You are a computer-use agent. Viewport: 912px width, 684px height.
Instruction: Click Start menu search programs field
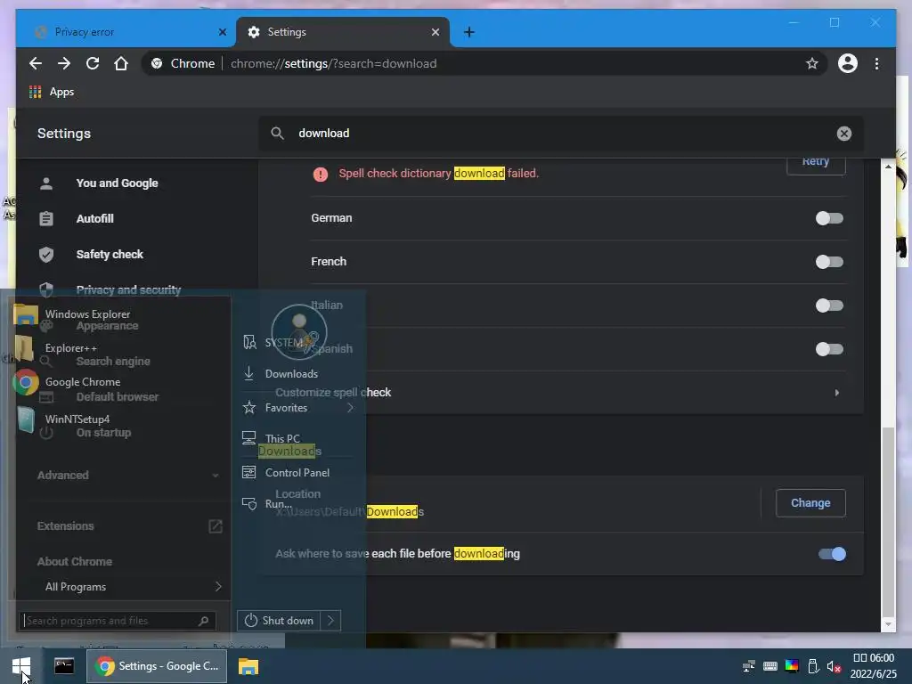[x=117, y=621]
